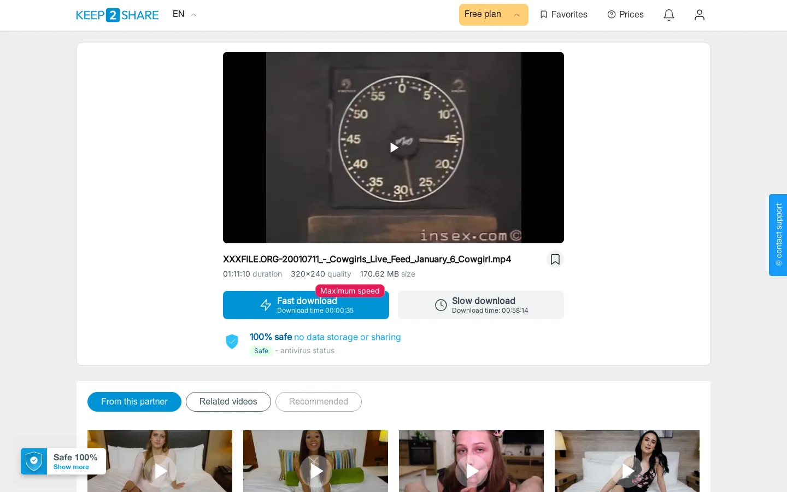This screenshot has width=787, height=492.
Task: Click the Maximum speed badge
Action: (350, 291)
